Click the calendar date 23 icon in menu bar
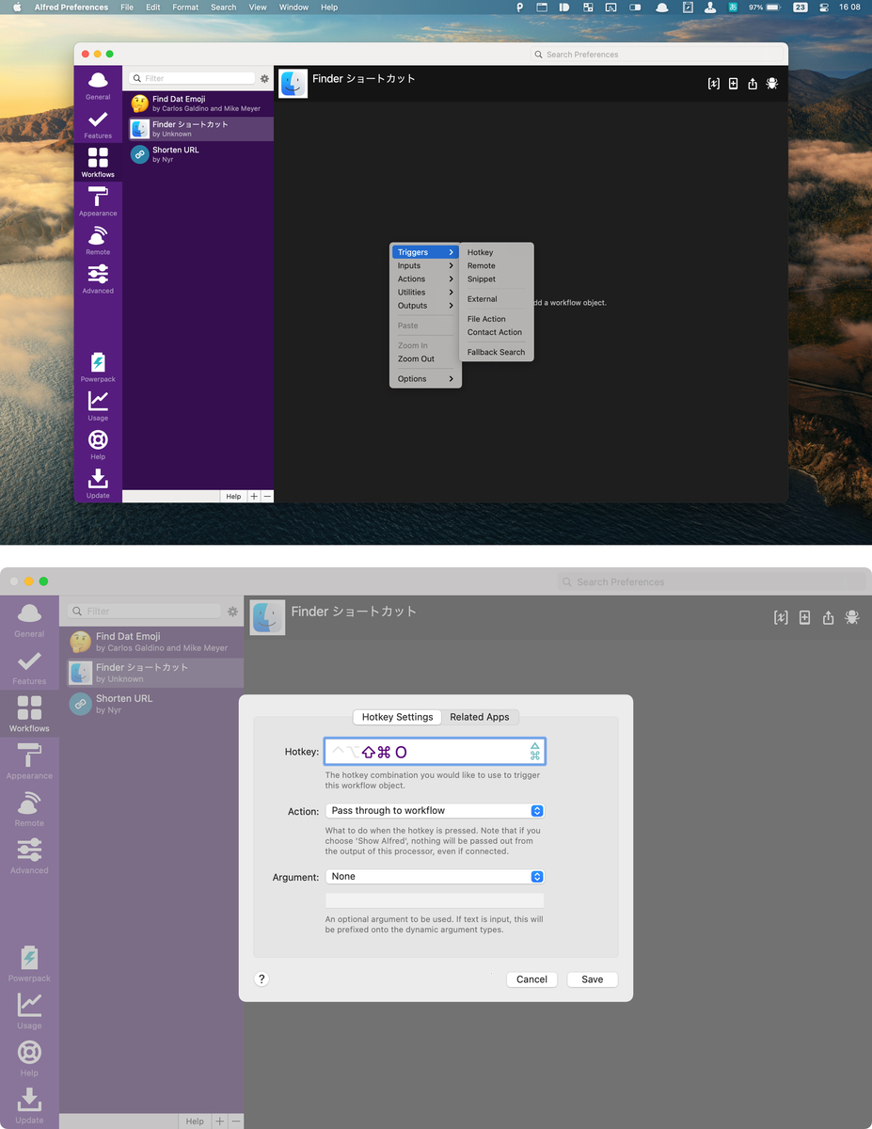The image size is (872, 1129). (x=801, y=7)
